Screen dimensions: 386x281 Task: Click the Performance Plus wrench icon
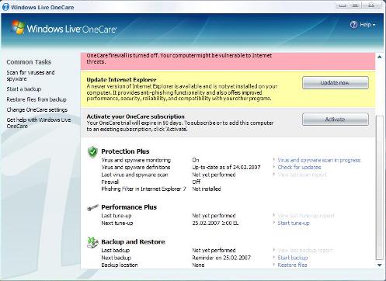[x=92, y=207]
